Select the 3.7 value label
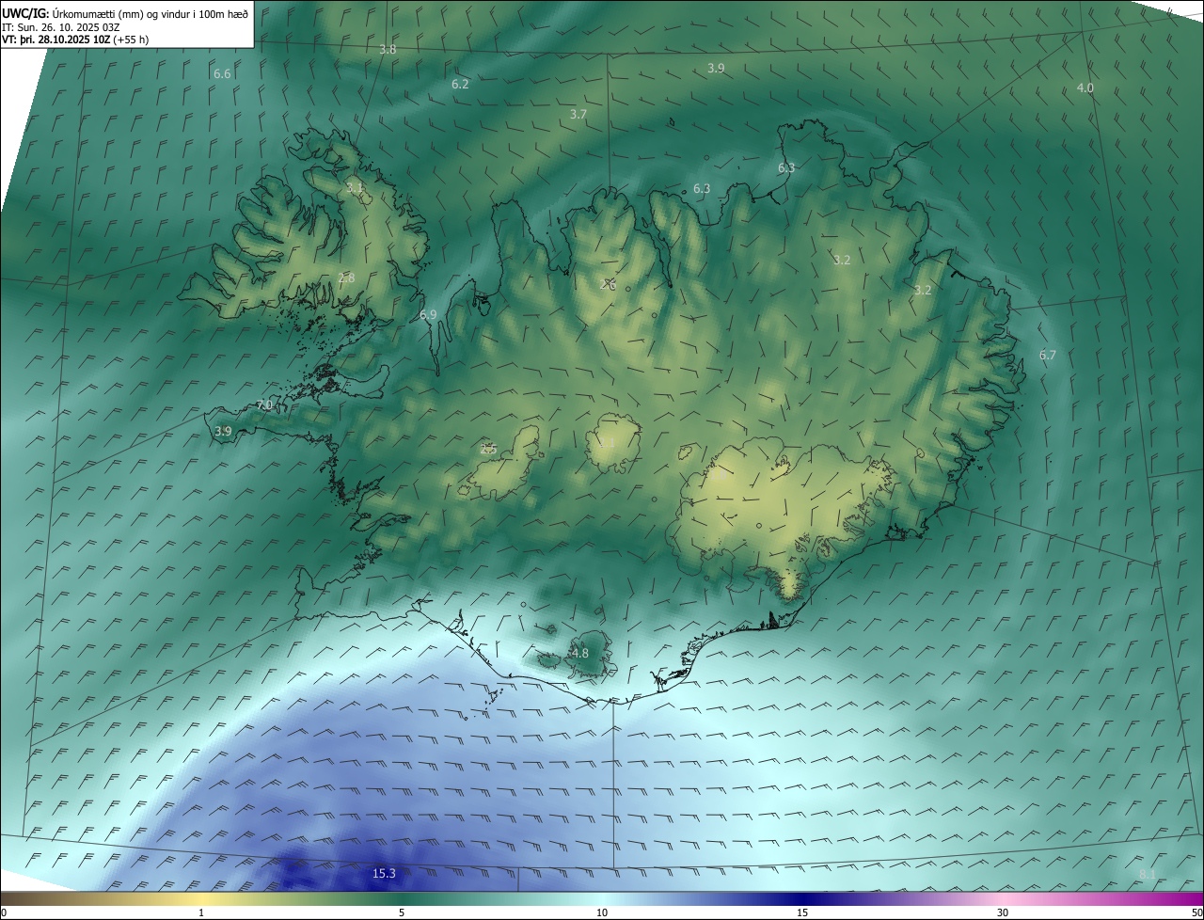1204x920 pixels. click(578, 114)
